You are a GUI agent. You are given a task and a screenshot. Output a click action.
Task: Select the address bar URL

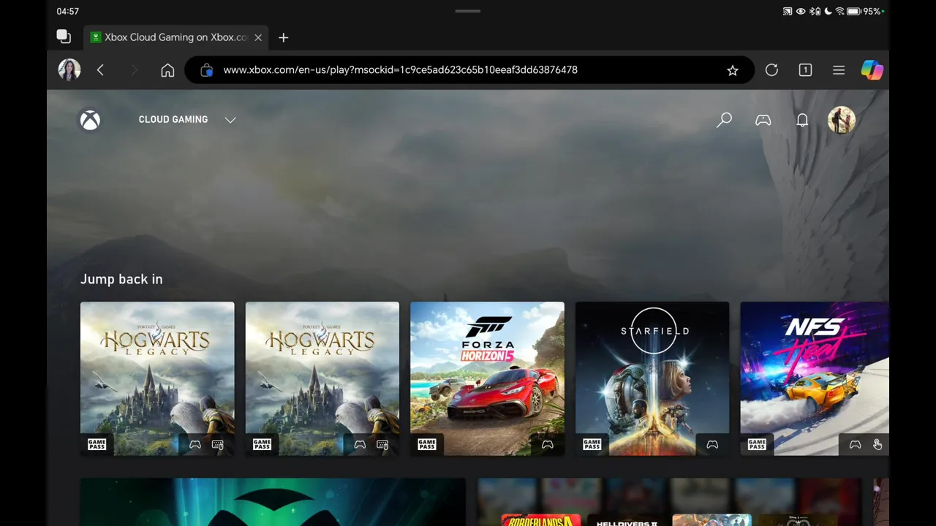pos(400,70)
